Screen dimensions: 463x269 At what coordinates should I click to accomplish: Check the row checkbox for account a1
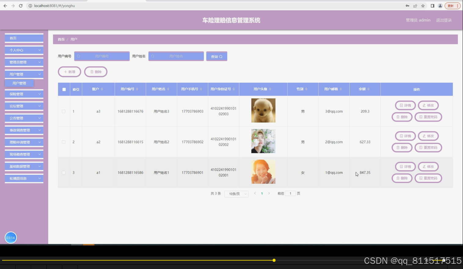64,173
